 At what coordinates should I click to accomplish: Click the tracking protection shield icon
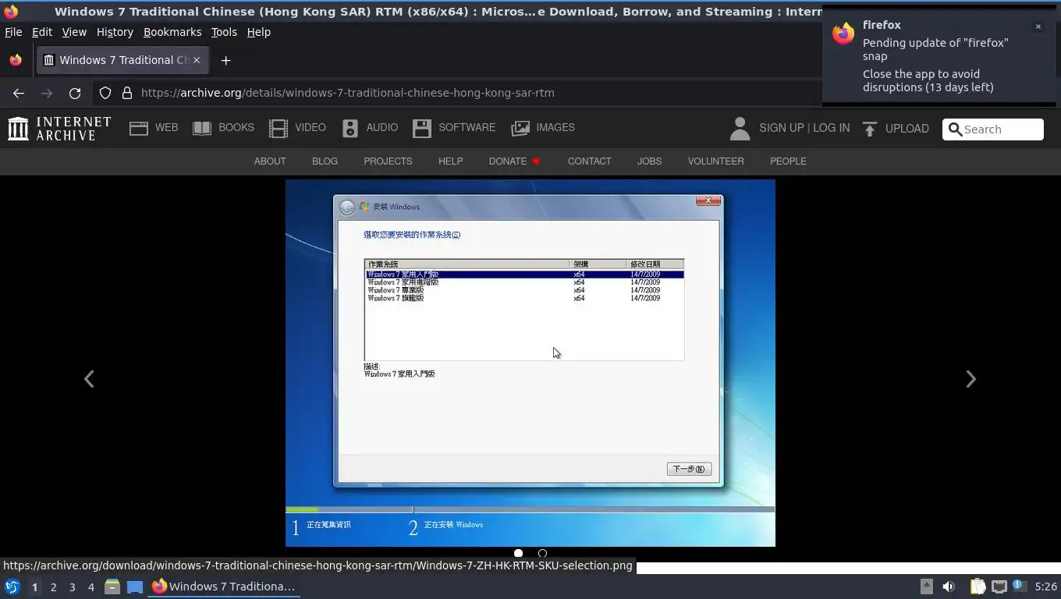(105, 93)
